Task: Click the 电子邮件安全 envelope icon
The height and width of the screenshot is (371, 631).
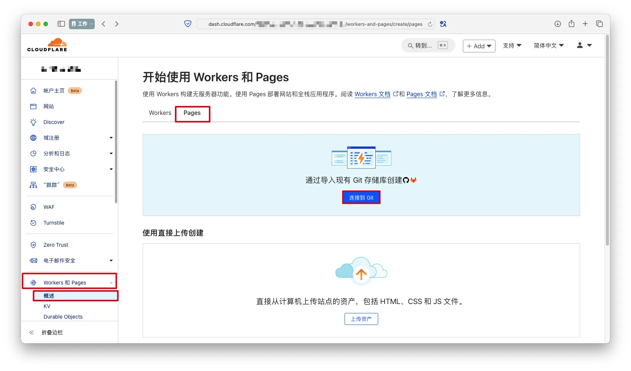Action: (x=33, y=261)
